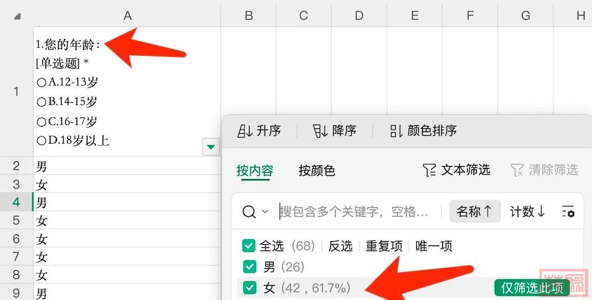
Task: Switch to the 按颜色 tab
Action: coord(316,170)
